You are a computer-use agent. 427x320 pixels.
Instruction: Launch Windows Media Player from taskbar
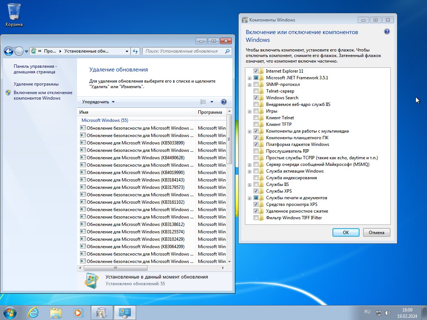tap(78, 313)
